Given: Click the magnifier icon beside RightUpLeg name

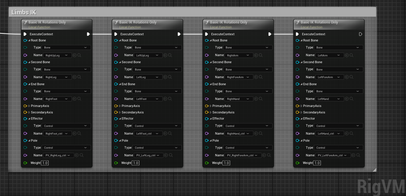Looking at the screenshot, I should [x=79, y=55].
